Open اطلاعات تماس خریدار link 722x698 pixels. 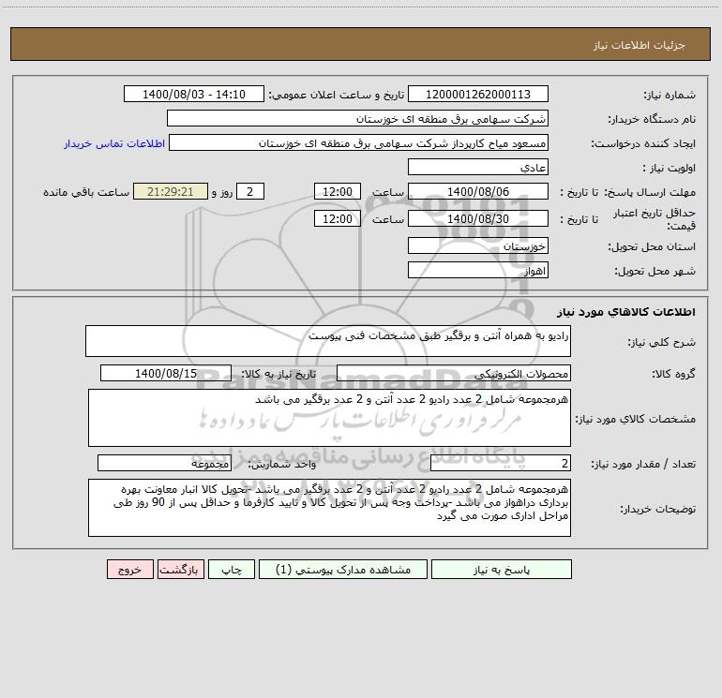(x=114, y=143)
